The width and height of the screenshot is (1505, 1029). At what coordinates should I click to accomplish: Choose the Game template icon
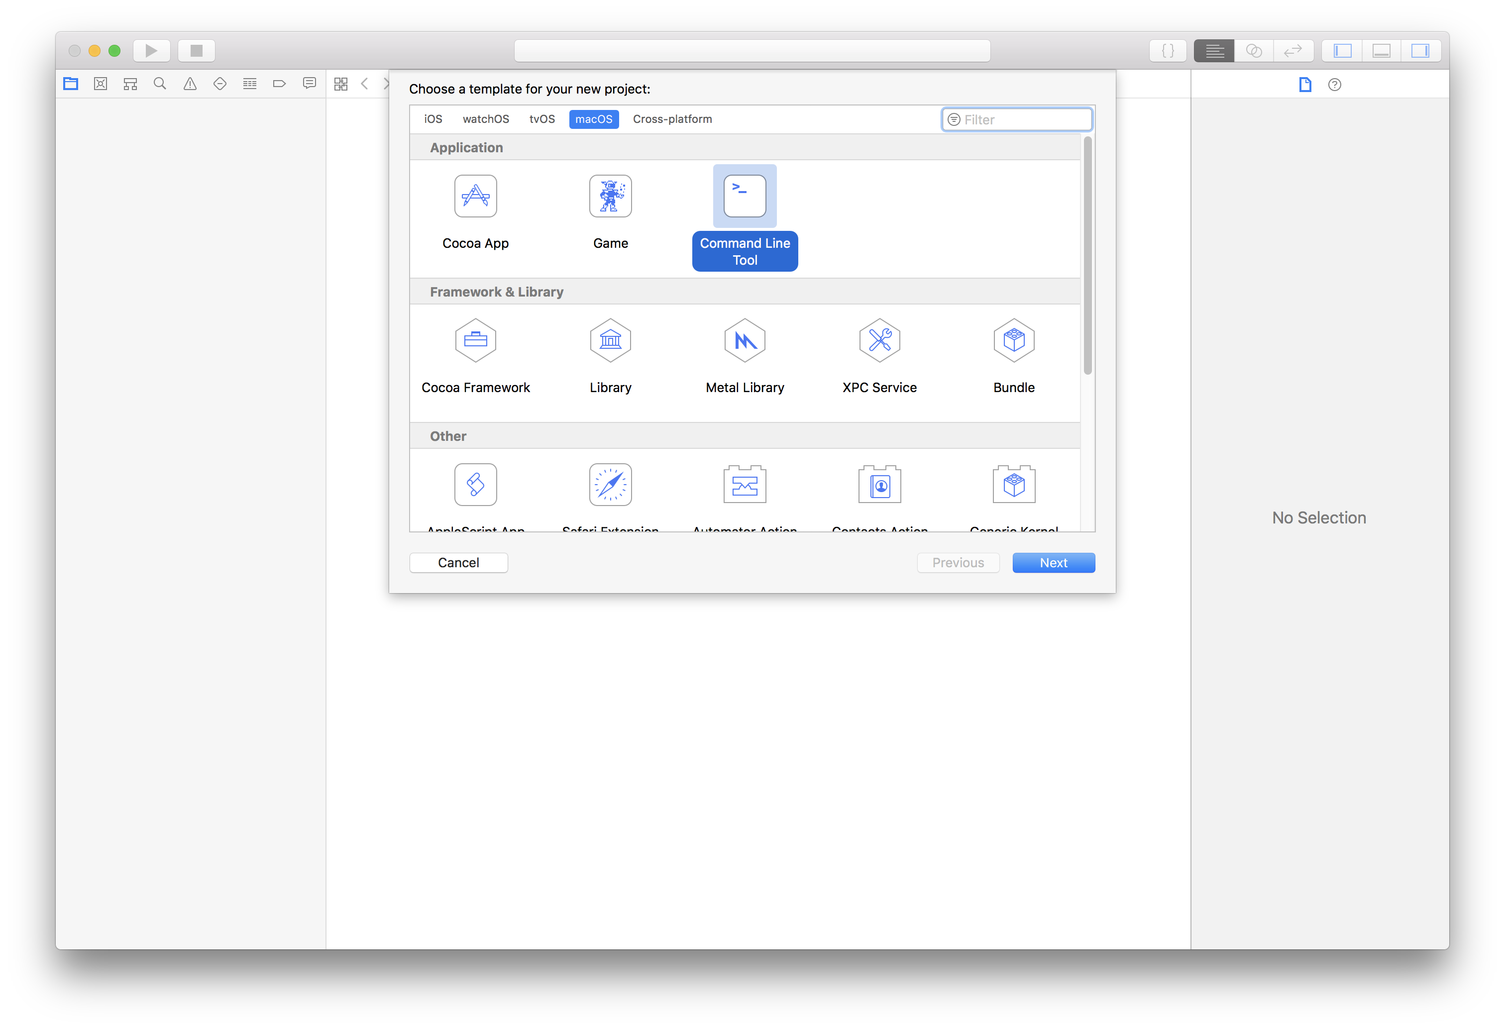(610, 196)
